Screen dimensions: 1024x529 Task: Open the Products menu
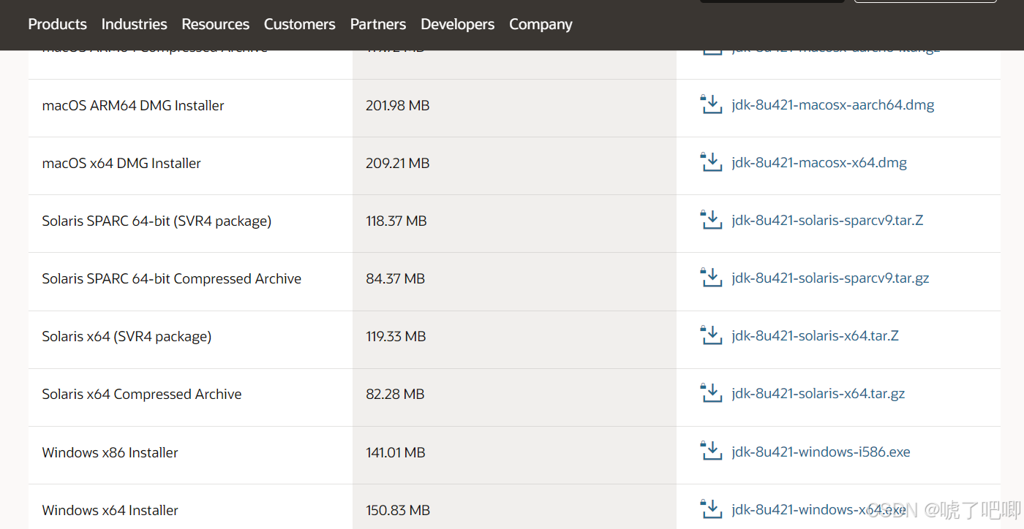point(57,24)
